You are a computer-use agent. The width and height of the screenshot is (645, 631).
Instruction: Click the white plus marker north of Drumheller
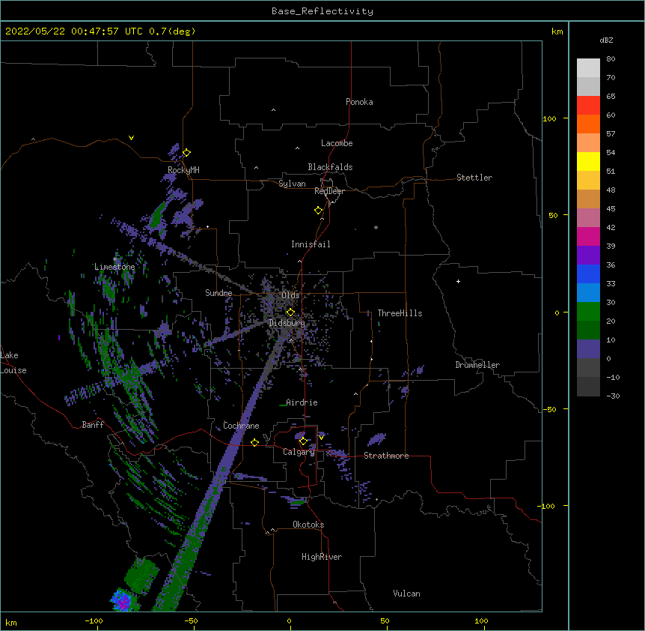tap(458, 281)
